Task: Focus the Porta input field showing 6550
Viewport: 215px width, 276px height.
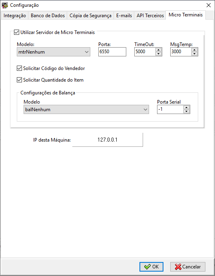Action: 112,52
